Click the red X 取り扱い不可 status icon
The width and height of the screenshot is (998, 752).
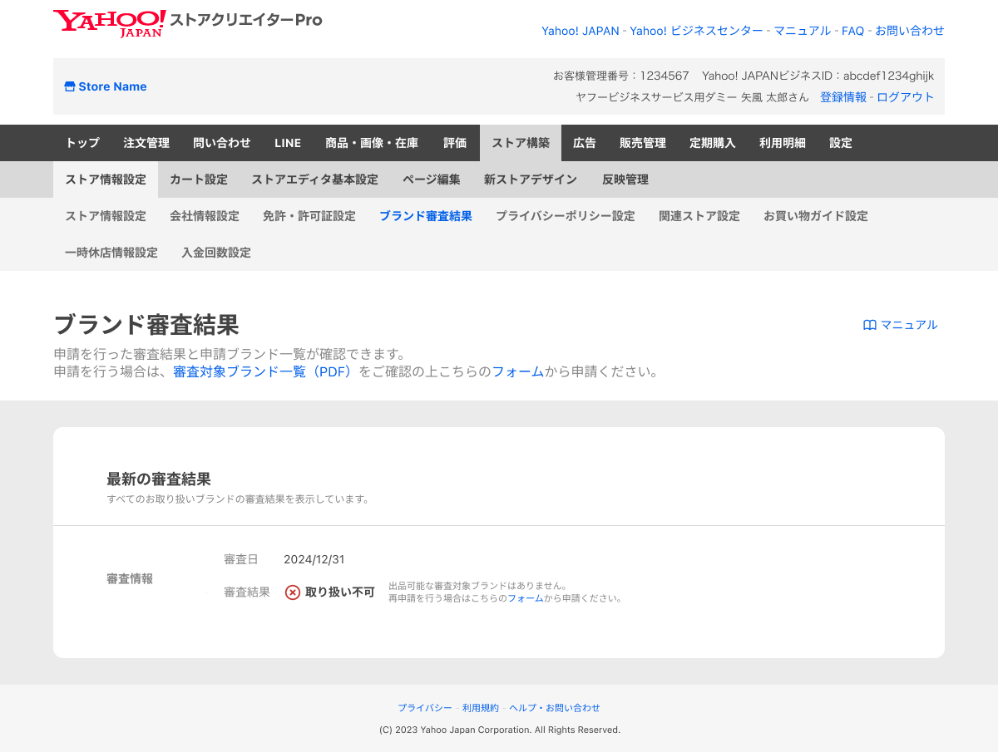(x=293, y=592)
